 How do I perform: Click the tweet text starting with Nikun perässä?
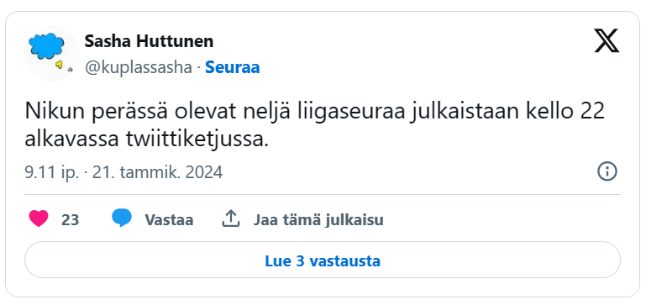click(314, 126)
